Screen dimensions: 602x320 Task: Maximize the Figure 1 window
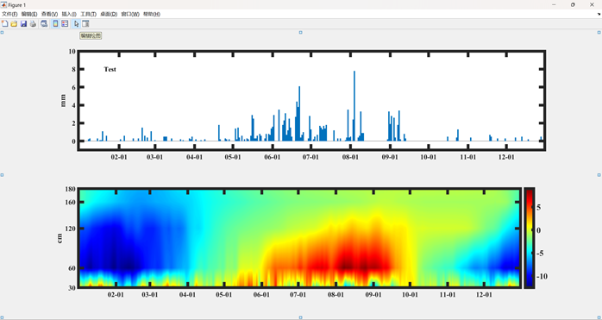[573, 4]
